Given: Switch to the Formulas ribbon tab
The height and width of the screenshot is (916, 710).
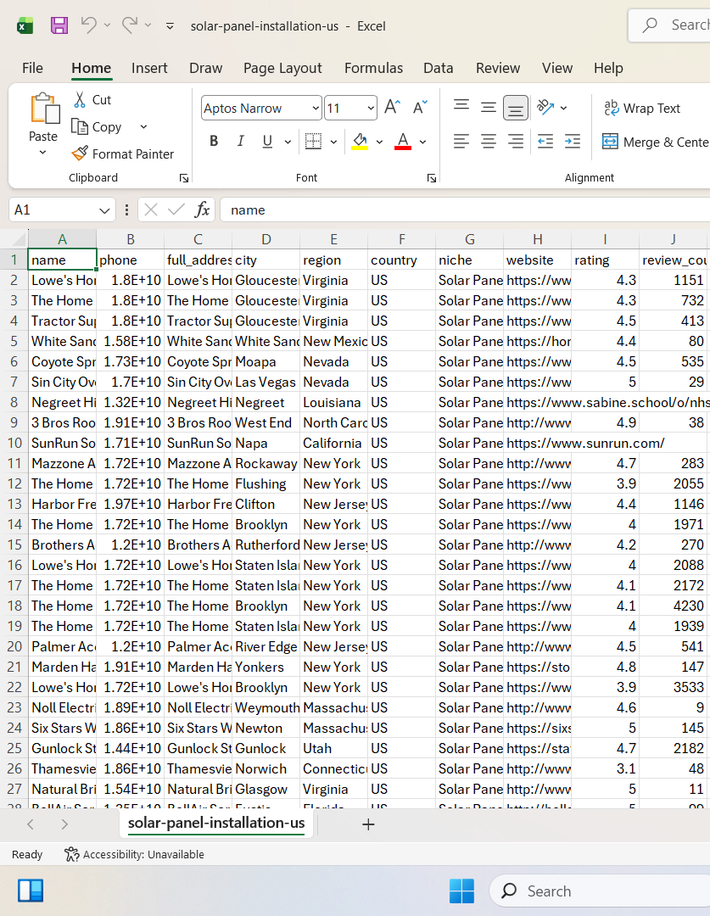Looking at the screenshot, I should 373,69.
